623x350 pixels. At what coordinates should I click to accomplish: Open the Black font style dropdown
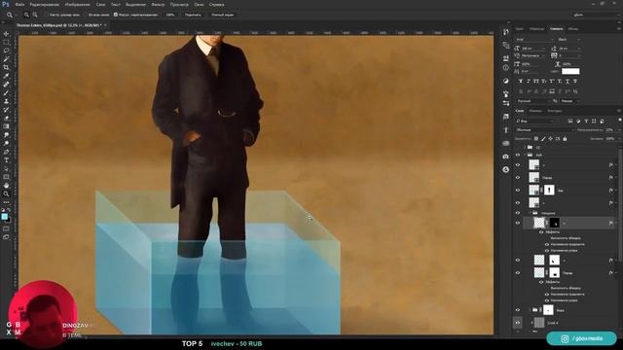569,40
